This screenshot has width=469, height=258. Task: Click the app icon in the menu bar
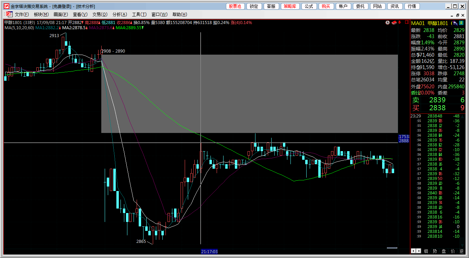click(x=9, y=14)
